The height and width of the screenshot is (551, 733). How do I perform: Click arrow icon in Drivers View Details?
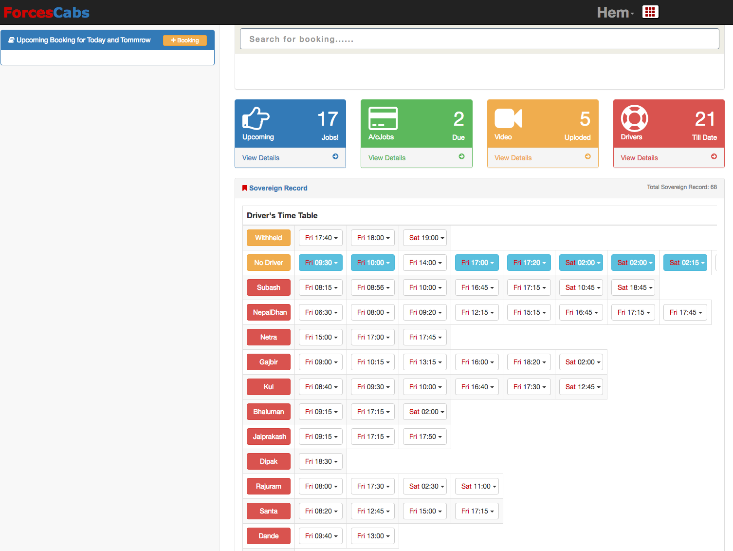714,156
